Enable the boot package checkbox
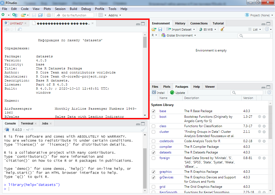 pos(153,117)
